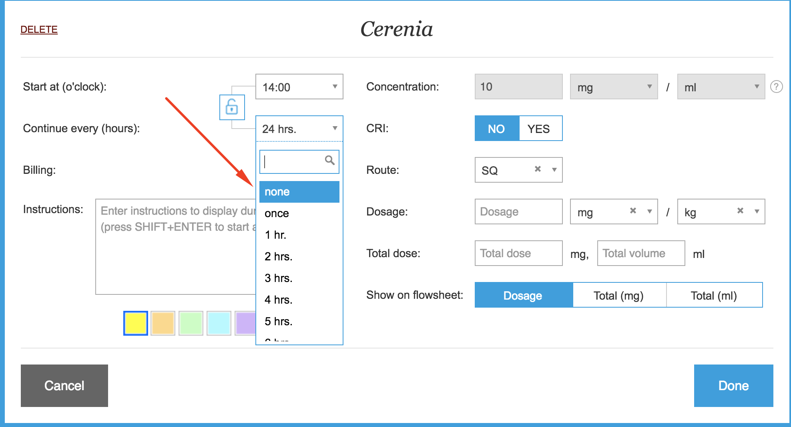Click the search magnifier in the dropdown
This screenshot has width=791, height=427.
(x=329, y=161)
